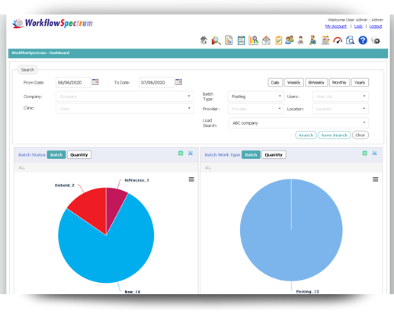
Task: Click the 'Batch Work Type' panel title
Action: tap(223, 155)
